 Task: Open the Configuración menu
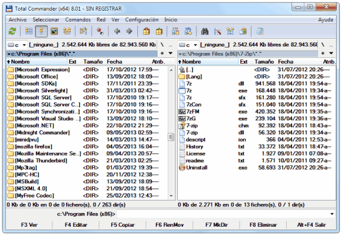[x=142, y=20]
